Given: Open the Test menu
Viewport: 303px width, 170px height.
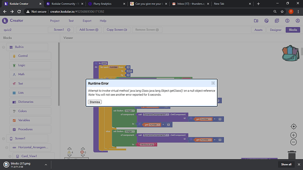Looking at the screenshot, I should pyautogui.click(x=71, y=21).
